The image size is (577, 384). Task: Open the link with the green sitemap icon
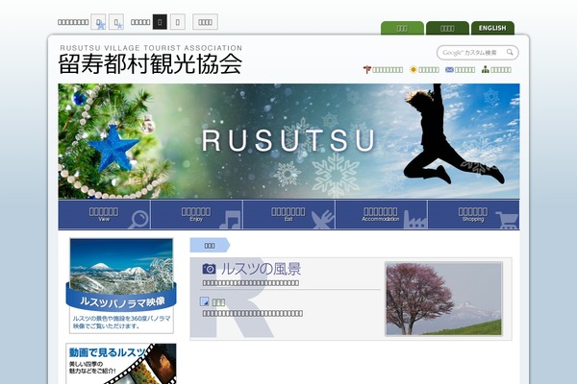496,69
